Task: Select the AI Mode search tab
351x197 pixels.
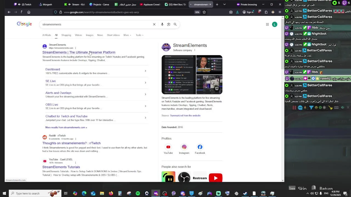Action: coord(47,35)
